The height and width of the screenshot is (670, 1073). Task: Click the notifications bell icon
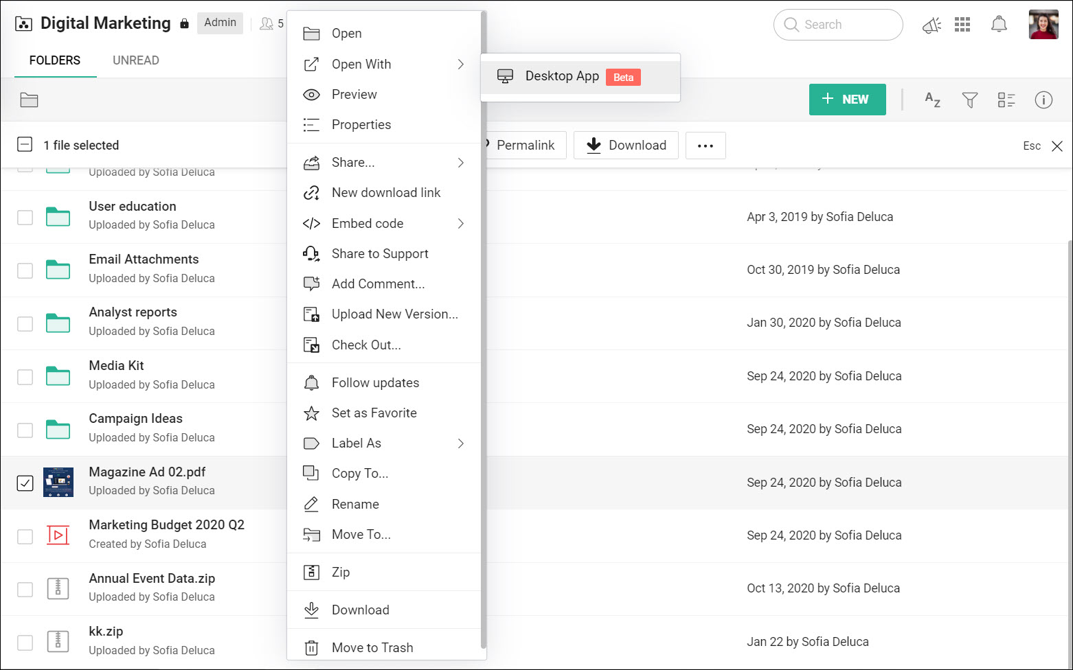[x=999, y=24]
